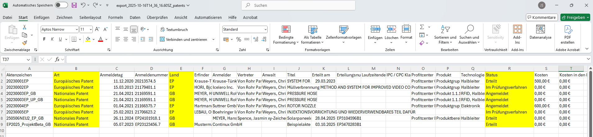Screen dimensions: 593x137
Task: Apply red font color
Action: pos(100,39)
